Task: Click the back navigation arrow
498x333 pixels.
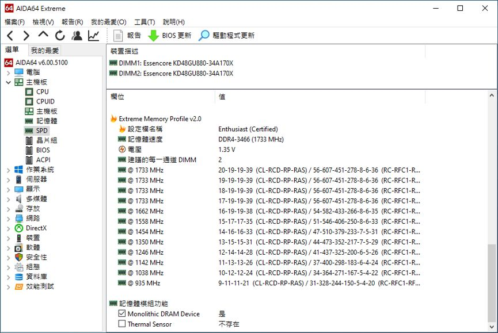Action: pyautogui.click(x=10, y=36)
